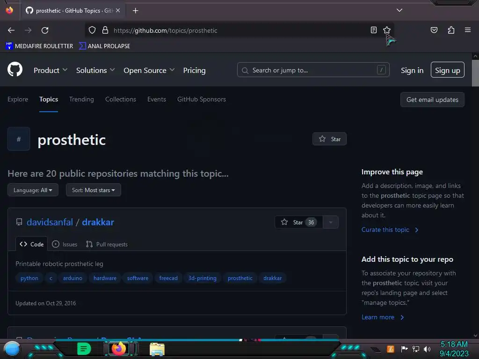Click the freecad topic tag

(168, 278)
